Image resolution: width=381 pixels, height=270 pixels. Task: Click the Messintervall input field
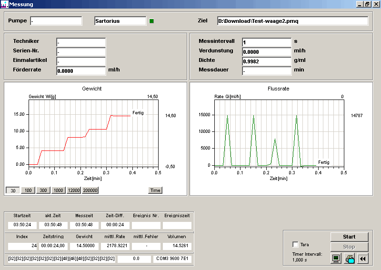tap(267, 42)
